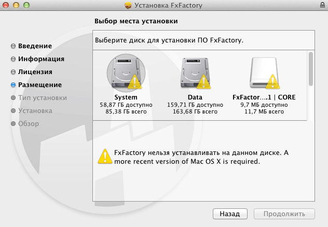Click warning badge on the Data drive
This screenshot has height=227, width=328.
point(203,82)
